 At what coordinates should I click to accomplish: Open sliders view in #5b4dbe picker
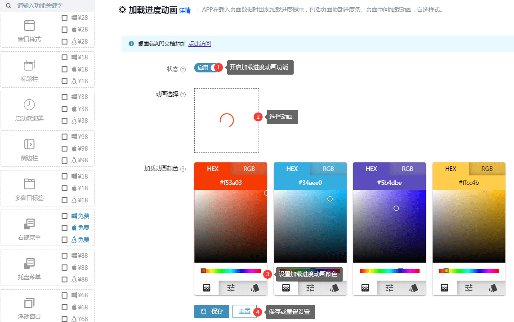click(x=389, y=288)
